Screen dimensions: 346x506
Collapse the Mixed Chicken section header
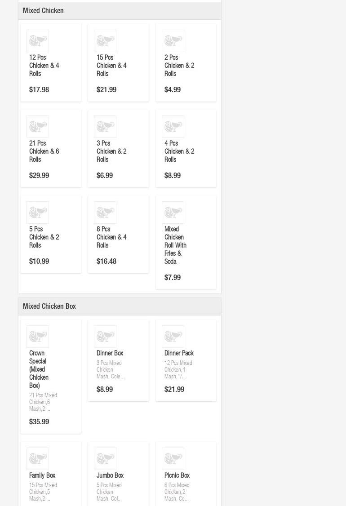pos(120,11)
